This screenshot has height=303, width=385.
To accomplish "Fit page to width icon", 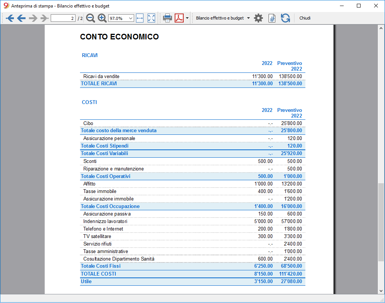I will point(140,18).
